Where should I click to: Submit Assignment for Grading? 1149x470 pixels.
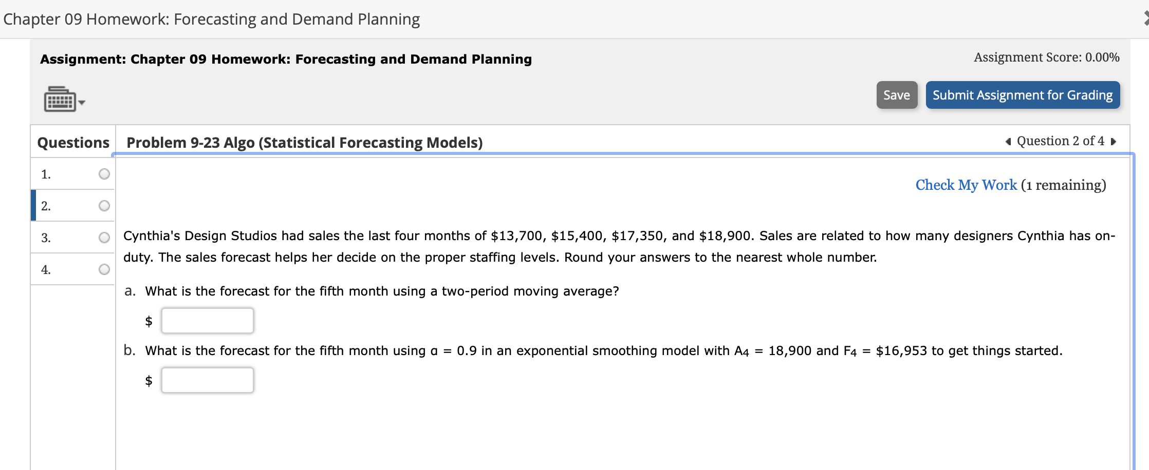[x=1022, y=95]
